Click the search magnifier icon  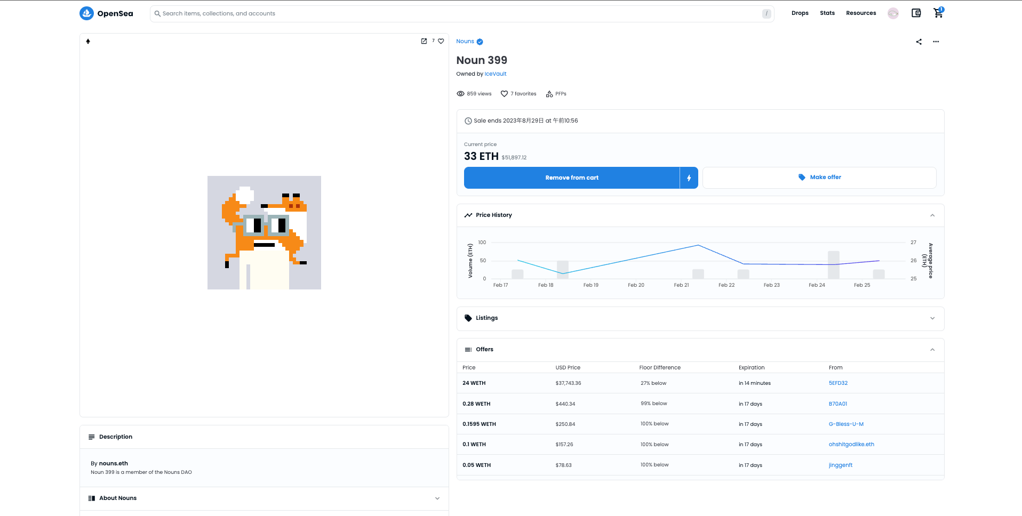coord(157,14)
